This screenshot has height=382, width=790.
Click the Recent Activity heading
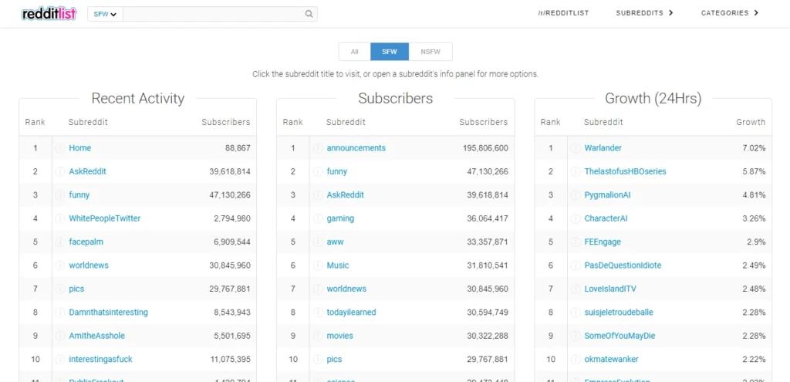(x=138, y=98)
